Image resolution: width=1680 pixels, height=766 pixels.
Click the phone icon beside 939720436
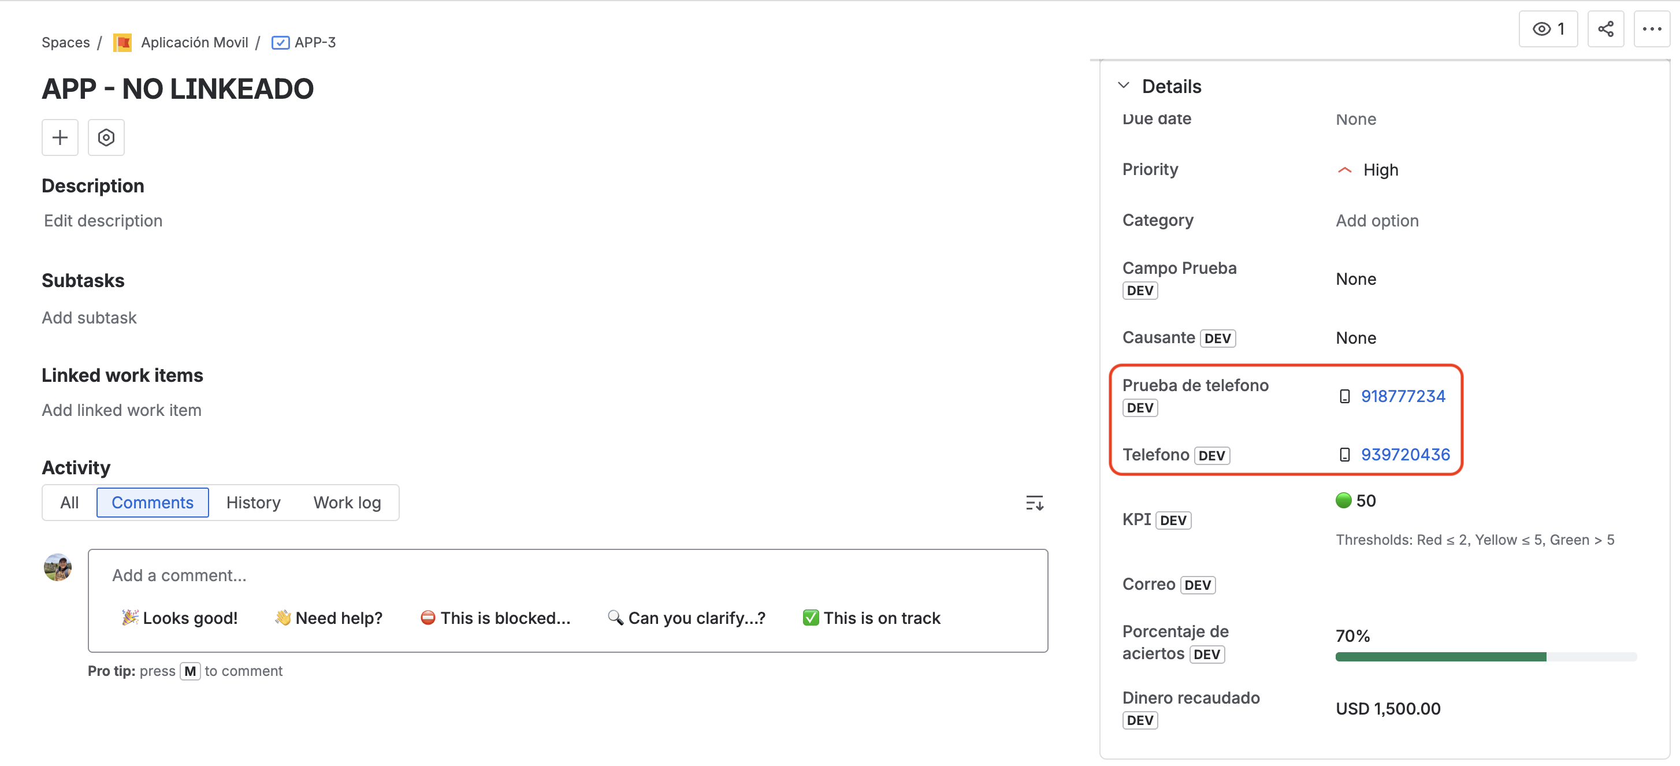(x=1344, y=455)
